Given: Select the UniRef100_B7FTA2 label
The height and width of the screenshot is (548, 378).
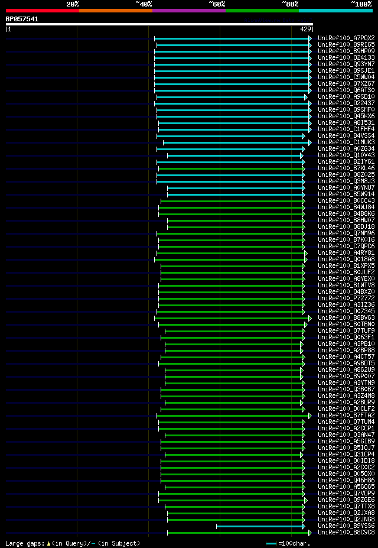Looking at the screenshot, I should (x=346, y=416).
